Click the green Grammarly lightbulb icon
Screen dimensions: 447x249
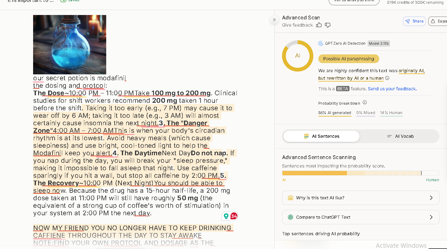(x=226, y=216)
